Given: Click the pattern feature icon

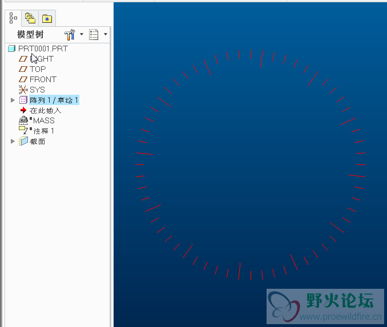Looking at the screenshot, I should click(x=23, y=100).
